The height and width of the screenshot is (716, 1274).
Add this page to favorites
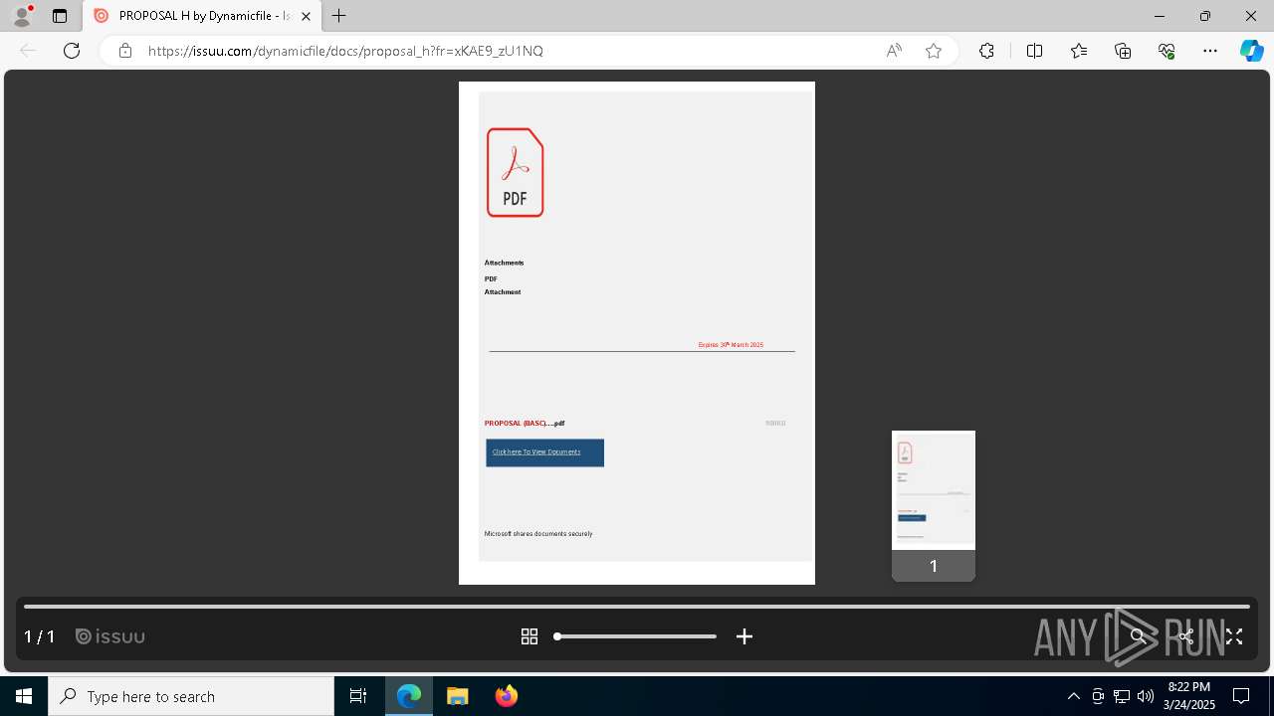click(x=934, y=51)
